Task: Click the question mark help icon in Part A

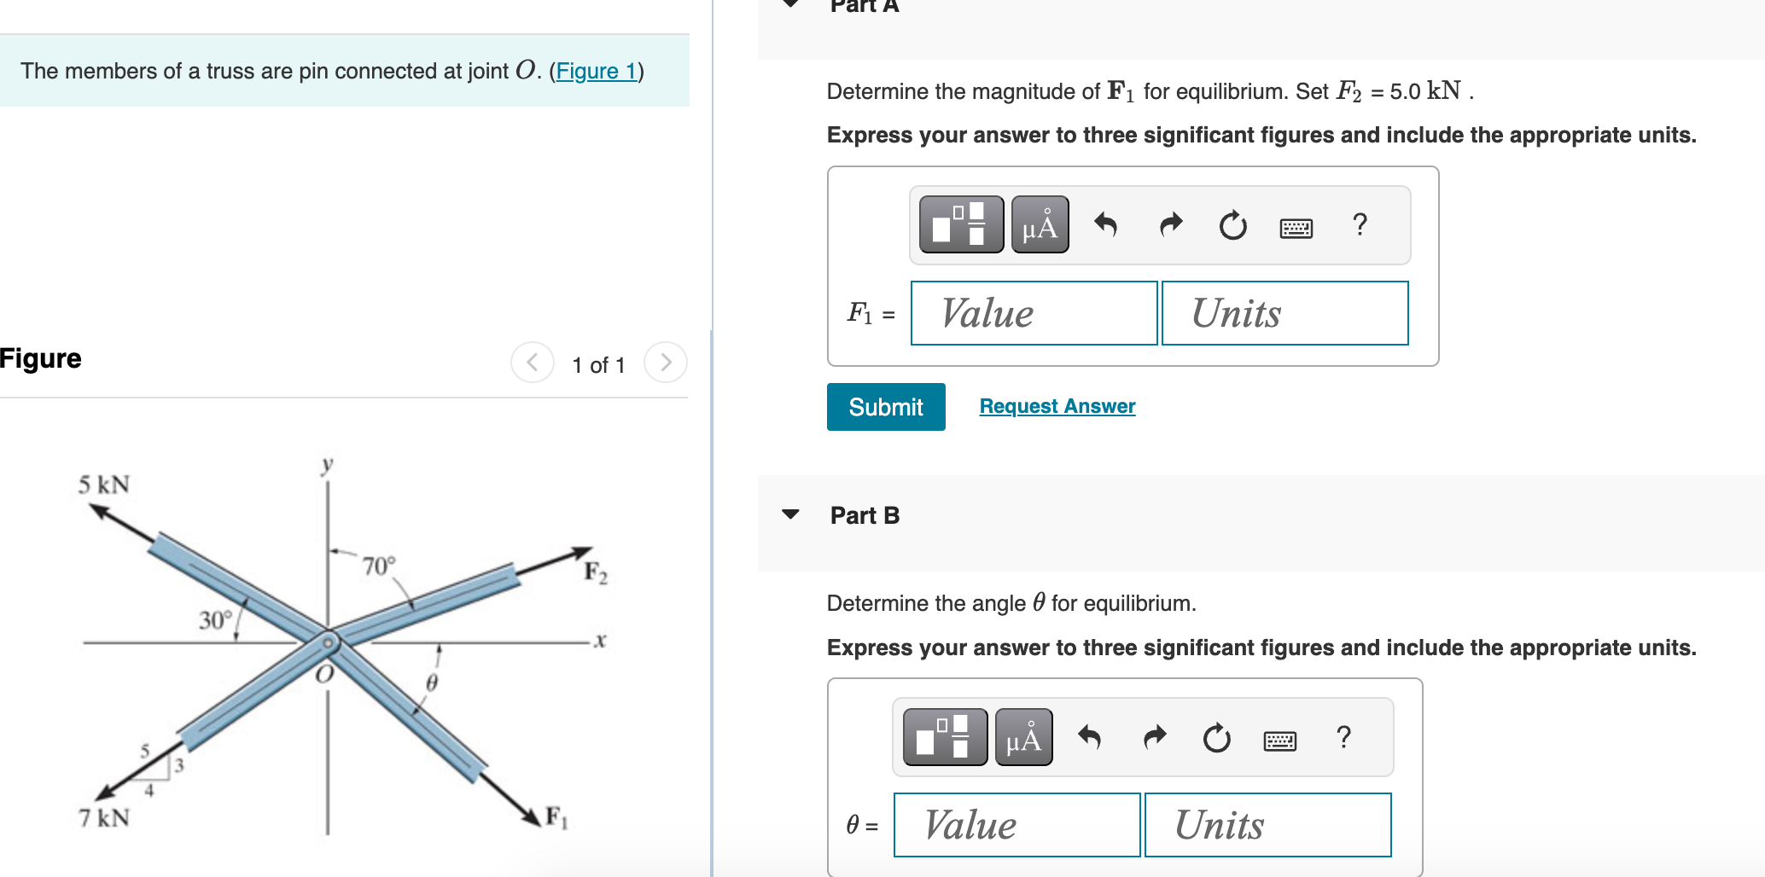Action: [1359, 224]
